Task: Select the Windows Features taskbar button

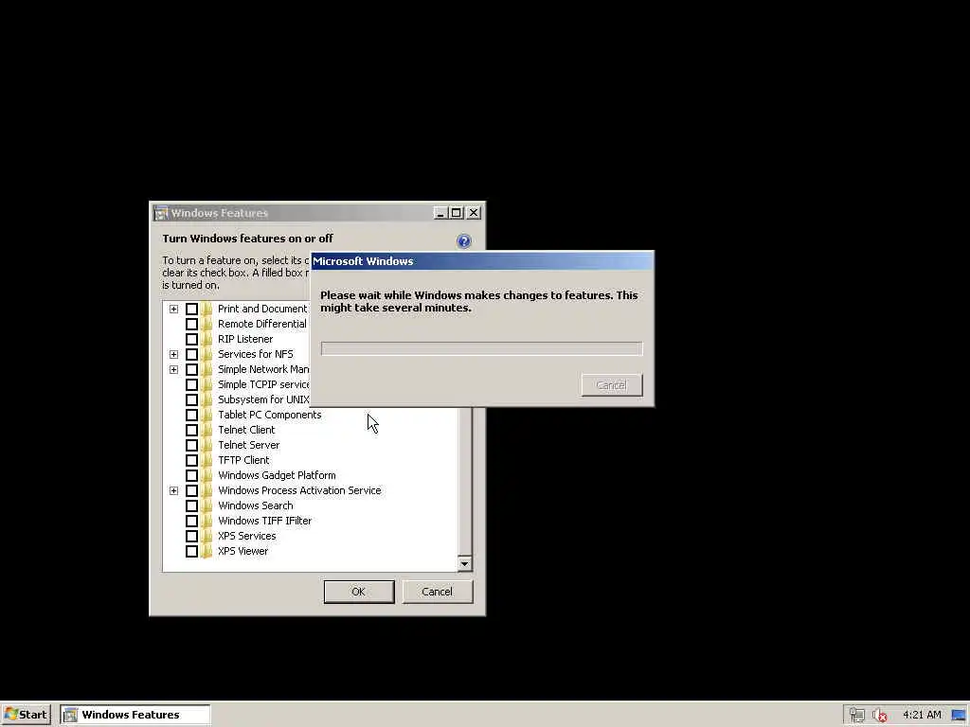Action: click(x=135, y=715)
